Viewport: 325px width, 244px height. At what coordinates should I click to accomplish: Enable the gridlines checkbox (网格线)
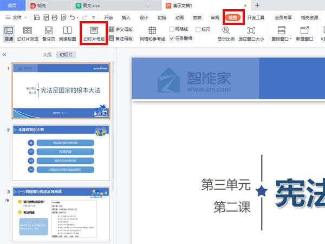[172, 29]
